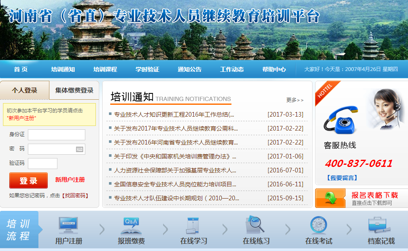Click the 报班缴费 Q&A icon
The width and height of the screenshot is (408, 251).
tap(131, 225)
